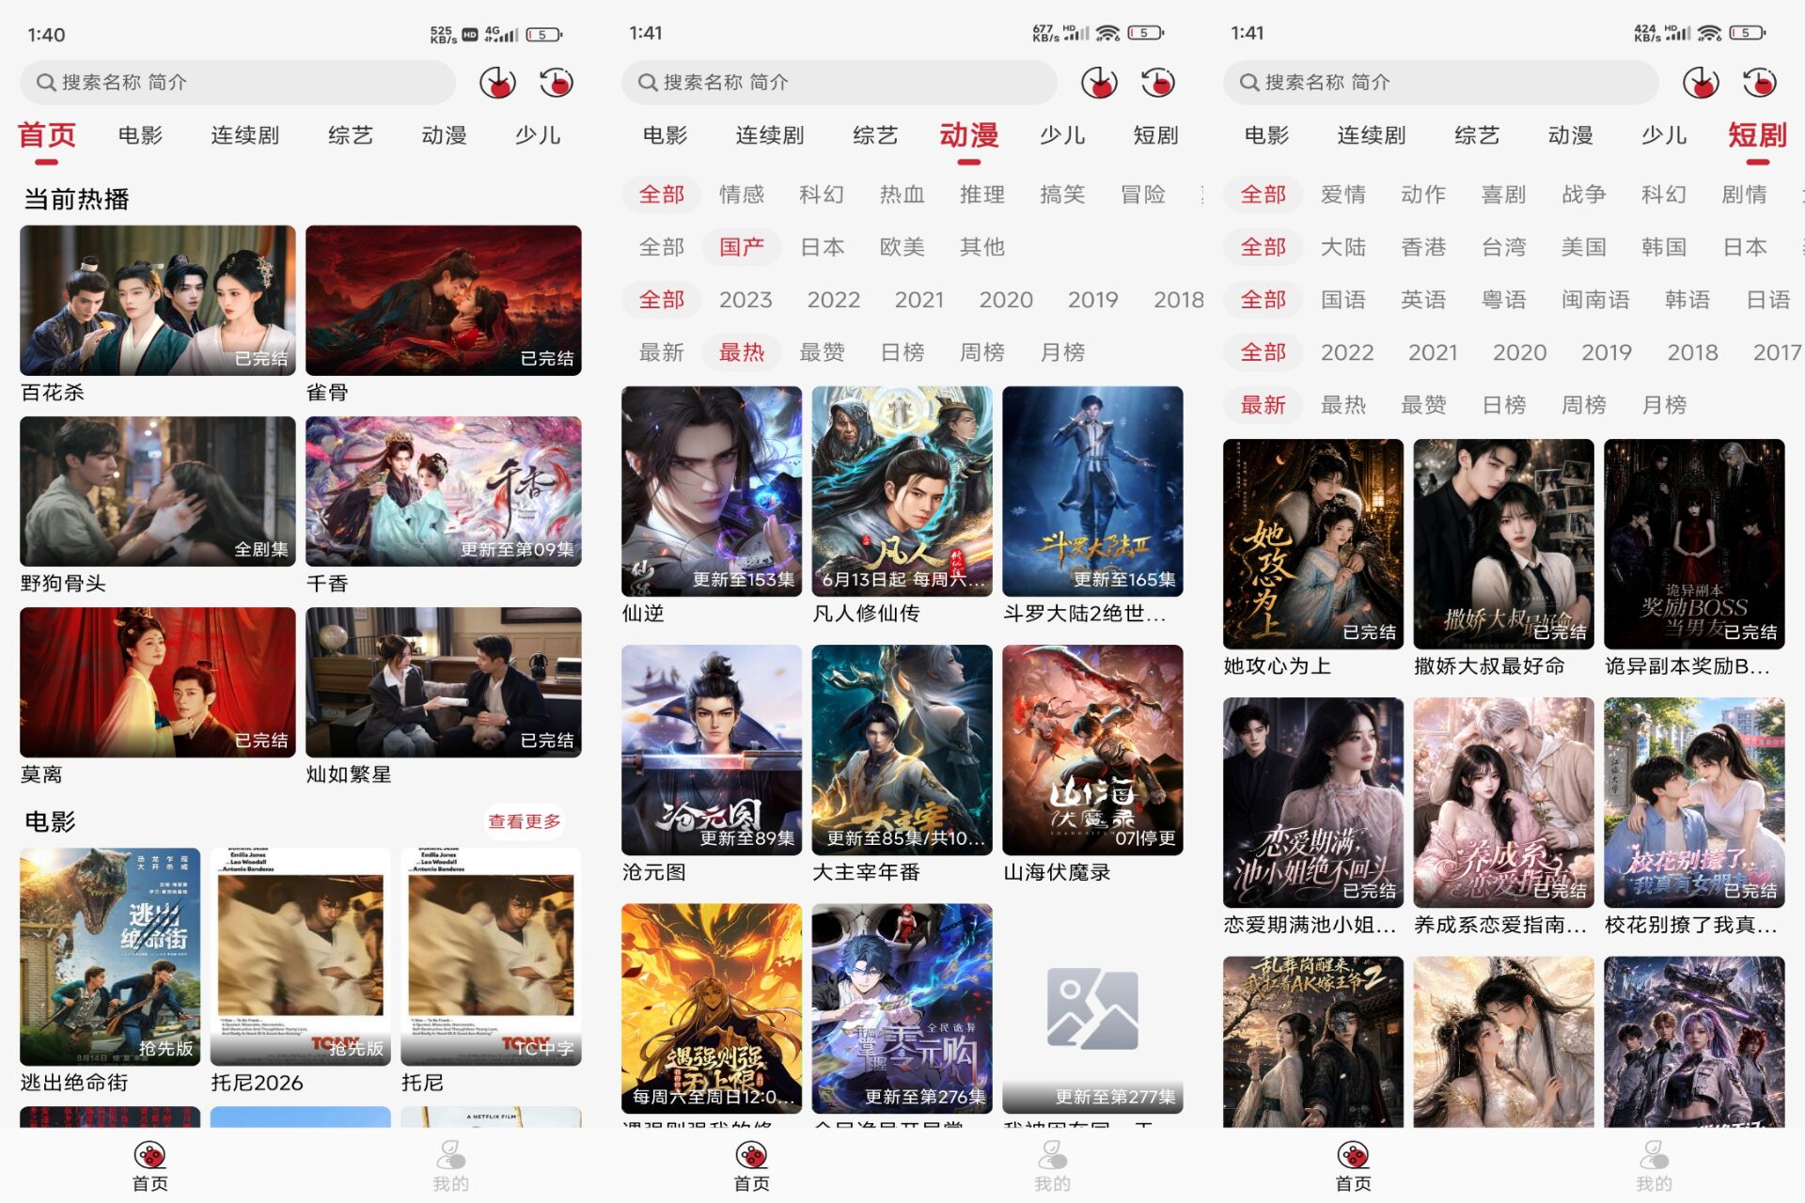Tap bottom 首页 ladybug icon under 逃出绝命街 screen

(x=149, y=1155)
